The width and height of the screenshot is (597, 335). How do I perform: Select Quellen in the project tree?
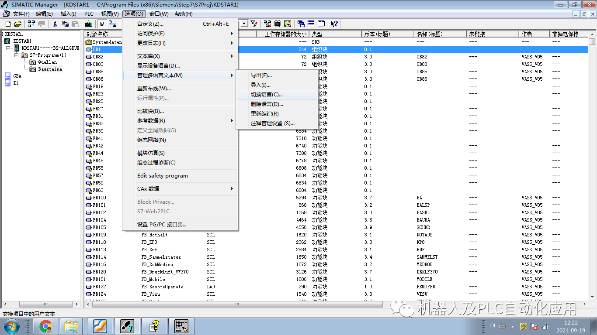47,62
